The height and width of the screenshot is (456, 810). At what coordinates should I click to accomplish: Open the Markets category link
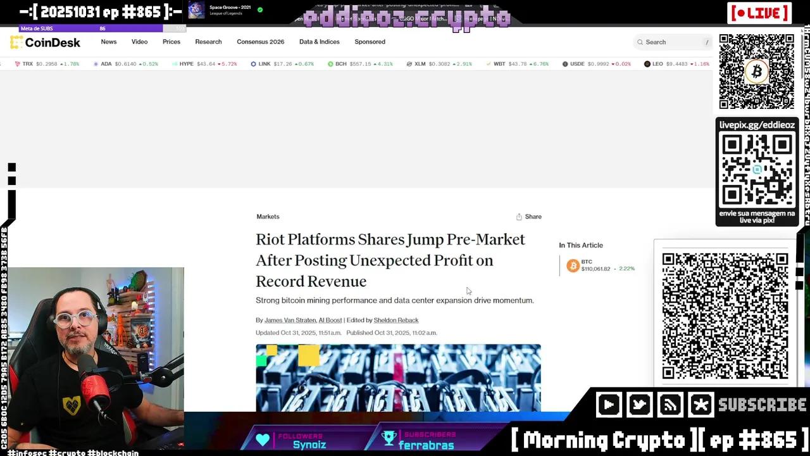(268, 217)
